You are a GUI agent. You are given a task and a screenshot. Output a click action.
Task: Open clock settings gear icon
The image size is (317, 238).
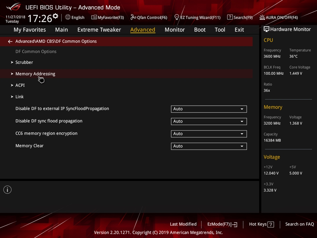pyautogui.click(x=55, y=16)
